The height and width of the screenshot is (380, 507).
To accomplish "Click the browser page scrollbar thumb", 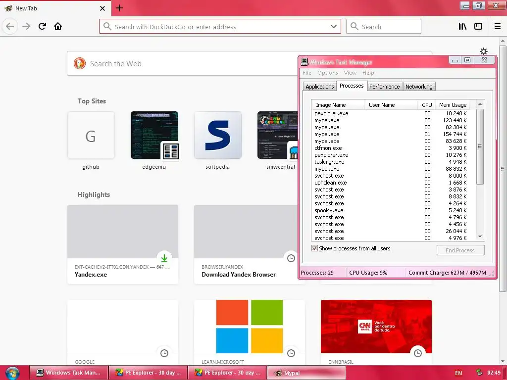I will pos(503,168).
